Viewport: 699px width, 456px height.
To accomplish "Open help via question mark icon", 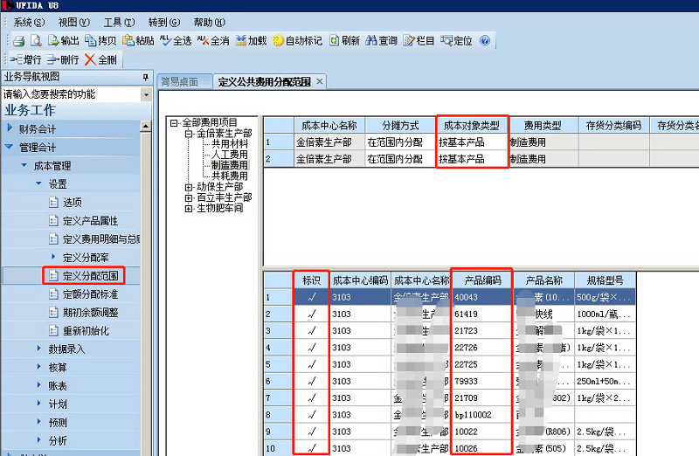I will pyautogui.click(x=485, y=41).
